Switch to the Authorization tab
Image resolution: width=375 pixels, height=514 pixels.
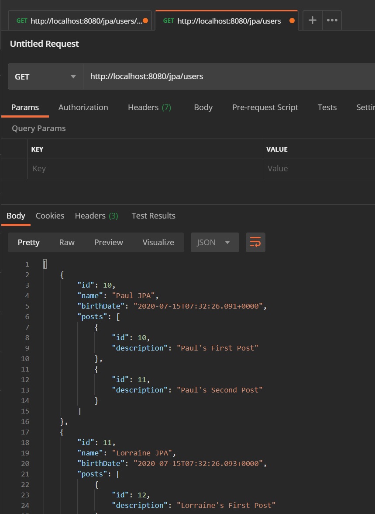pos(83,108)
